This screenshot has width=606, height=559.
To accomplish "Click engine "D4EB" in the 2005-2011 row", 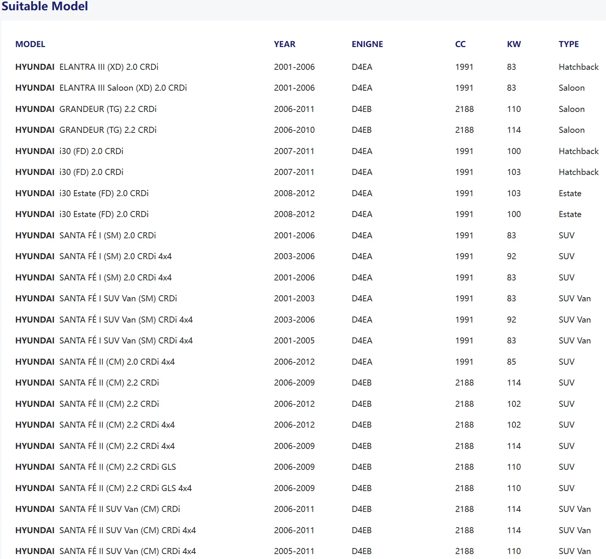I will pos(362,551).
